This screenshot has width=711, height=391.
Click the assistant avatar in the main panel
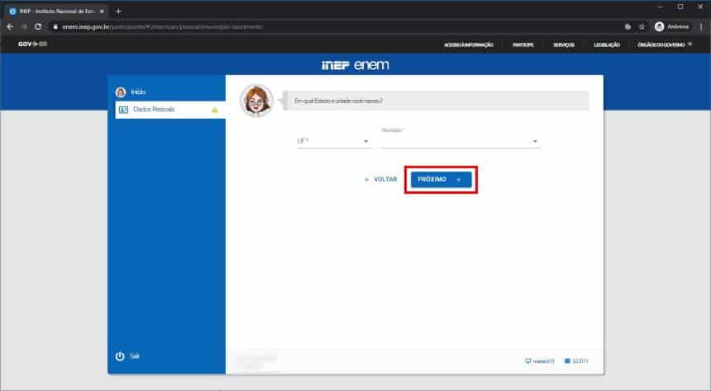pos(256,101)
